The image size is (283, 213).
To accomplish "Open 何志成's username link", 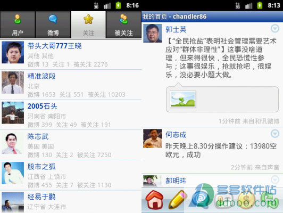I will point(176,135).
